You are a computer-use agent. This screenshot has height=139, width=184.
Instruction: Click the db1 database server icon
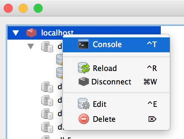pos(47,87)
